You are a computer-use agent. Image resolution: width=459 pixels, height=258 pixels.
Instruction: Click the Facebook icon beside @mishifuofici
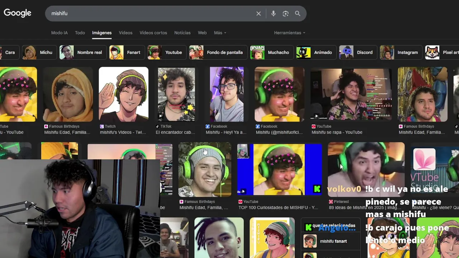click(257, 126)
